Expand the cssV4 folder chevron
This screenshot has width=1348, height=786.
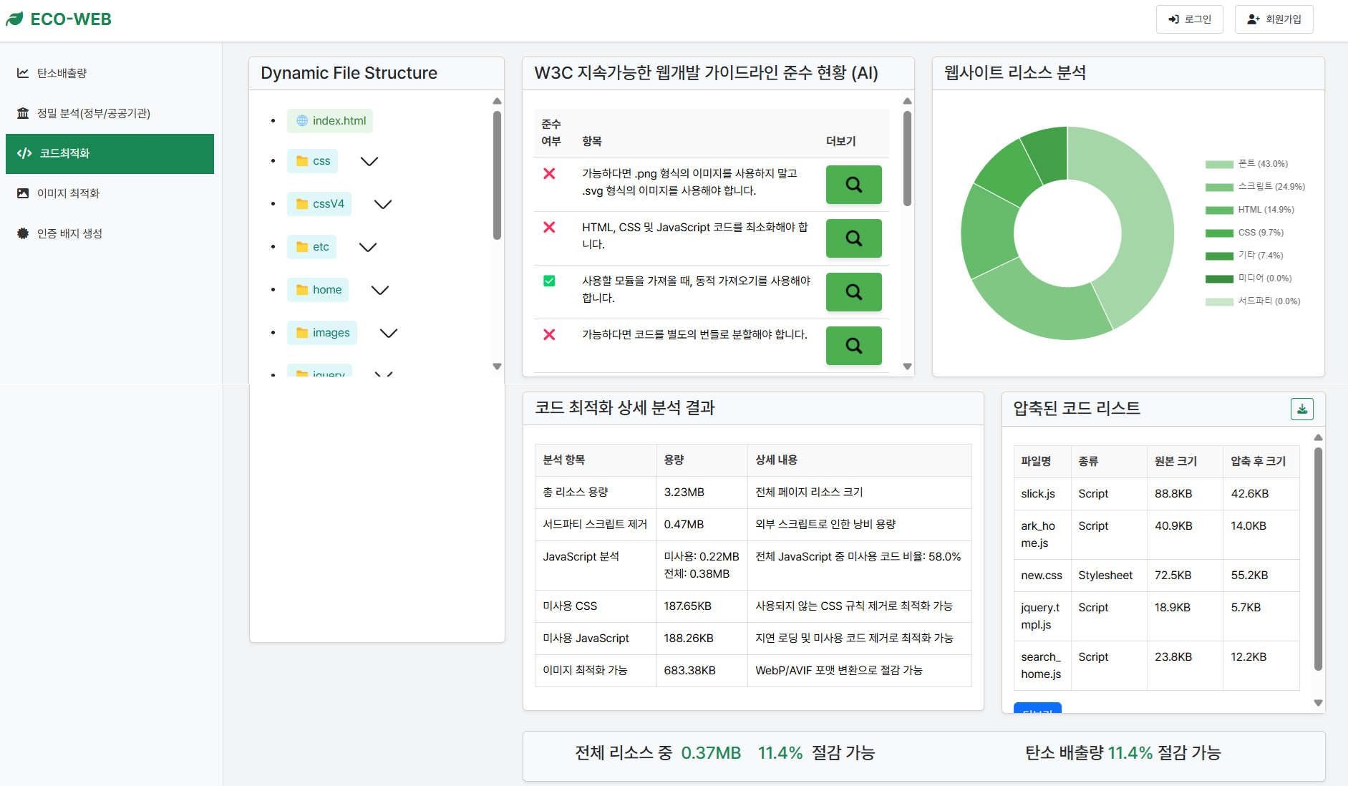[383, 205]
